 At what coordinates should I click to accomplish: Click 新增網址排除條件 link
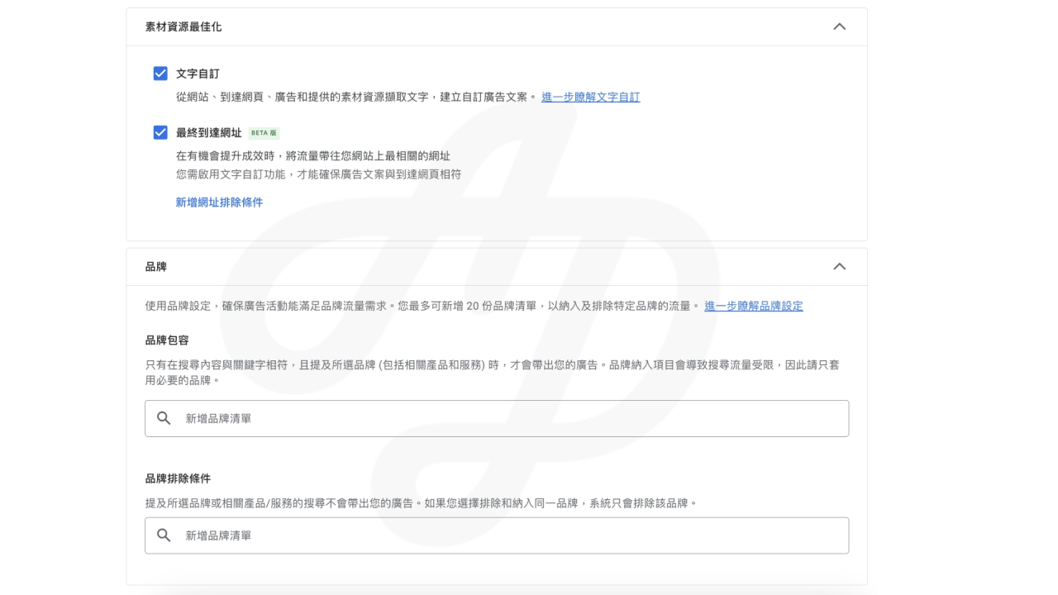point(219,202)
